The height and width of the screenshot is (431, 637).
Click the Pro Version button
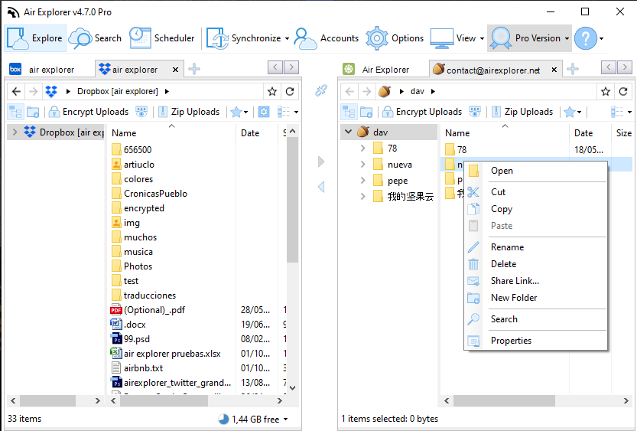point(525,38)
